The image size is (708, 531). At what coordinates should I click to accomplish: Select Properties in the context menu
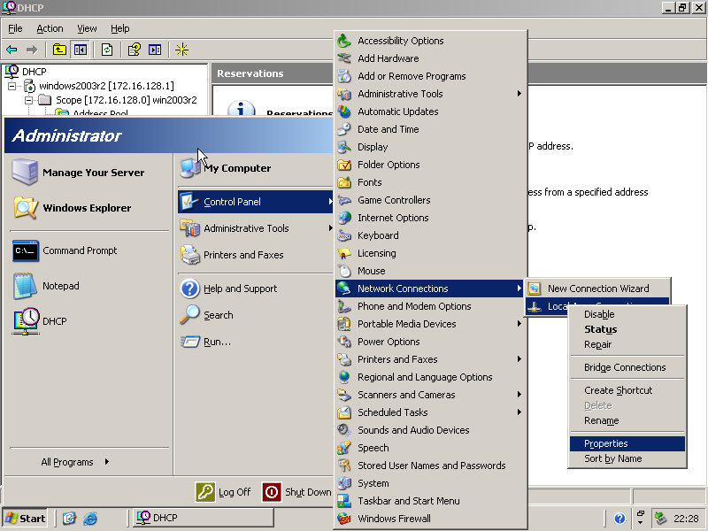click(x=606, y=443)
